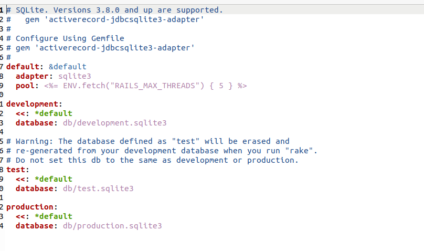The width and height of the screenshot is (424, 251).
Task: Click the 'production:' section key
Action: pos(31,207)
